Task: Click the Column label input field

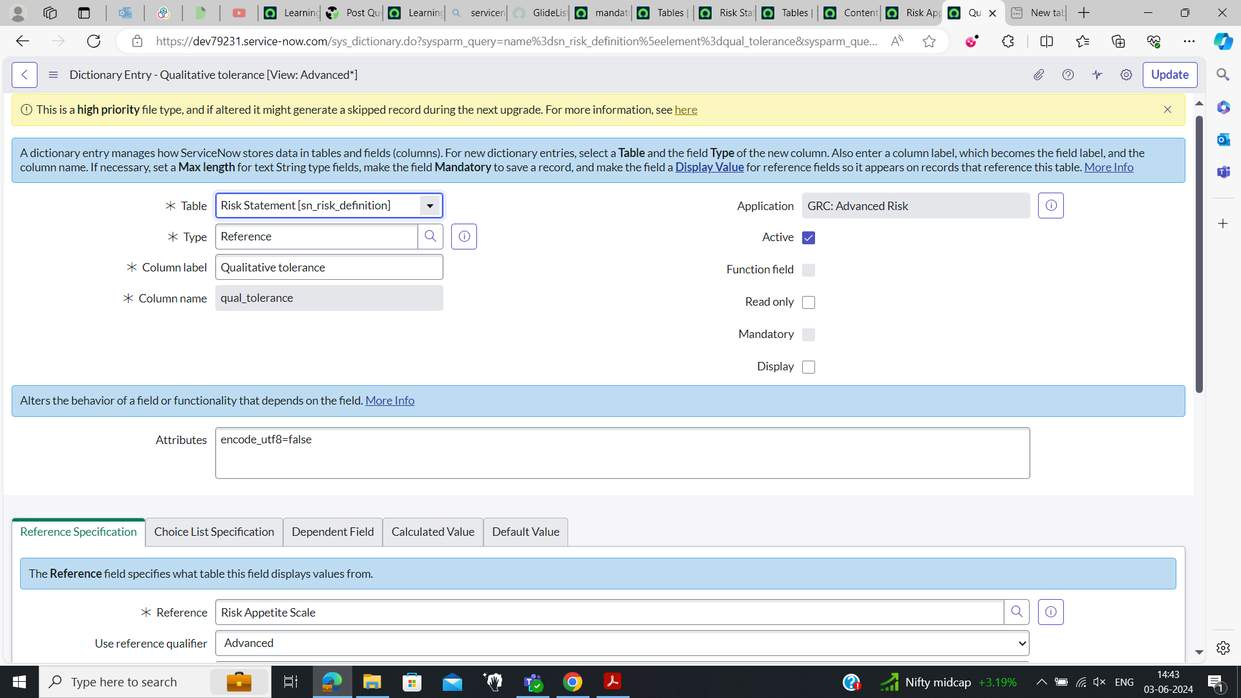Action: pyautogui.click(x=329, y=268)
